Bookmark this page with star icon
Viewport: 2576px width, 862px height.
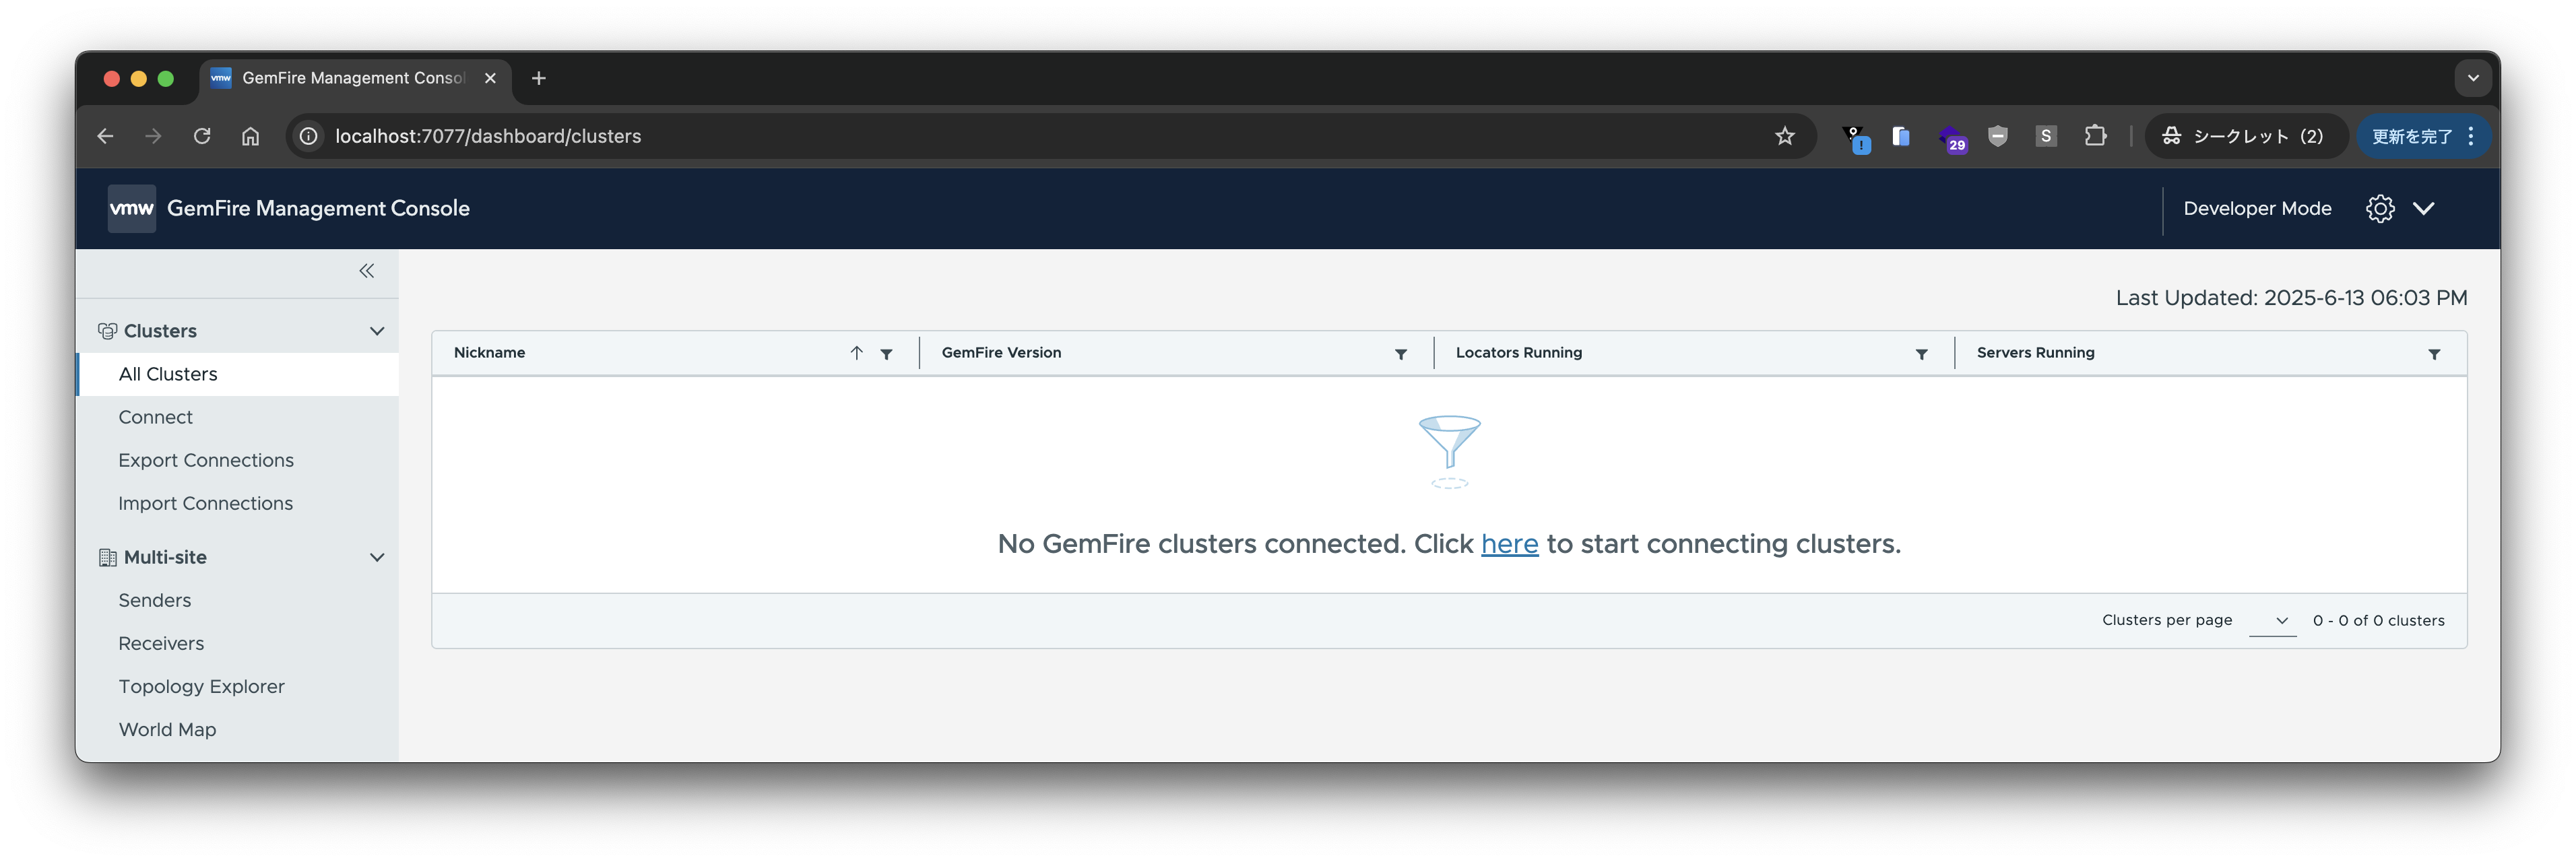[x=1785, y=136]
